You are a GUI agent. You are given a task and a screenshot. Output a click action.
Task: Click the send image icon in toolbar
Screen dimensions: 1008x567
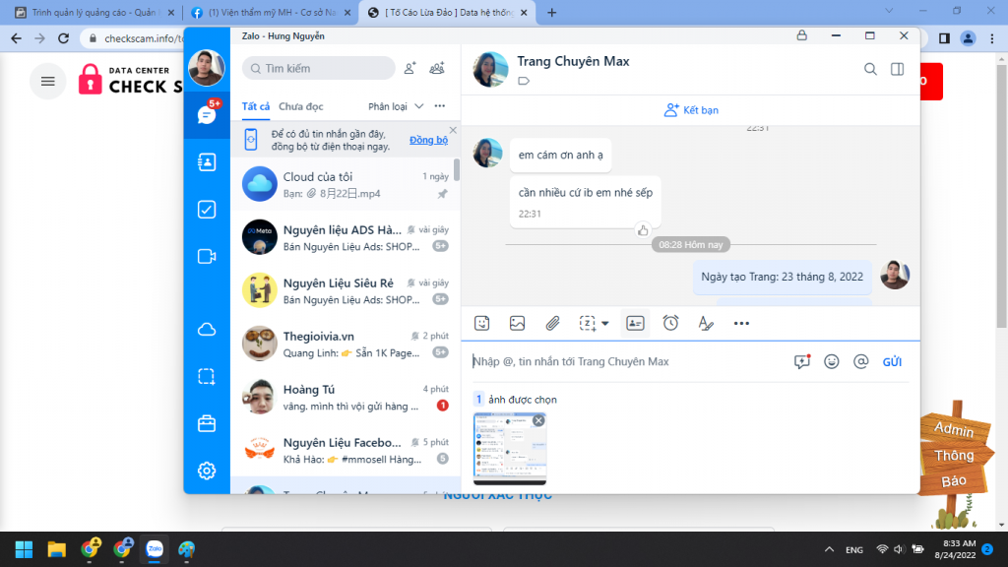coord(517,323)
